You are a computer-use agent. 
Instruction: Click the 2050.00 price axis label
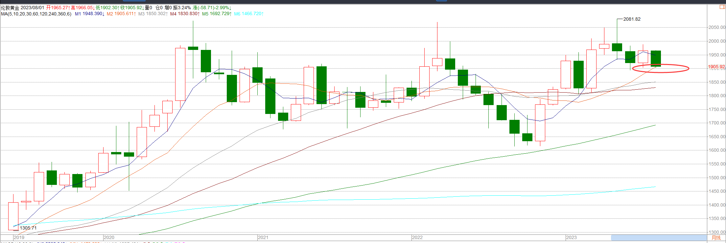pos(717,27)
